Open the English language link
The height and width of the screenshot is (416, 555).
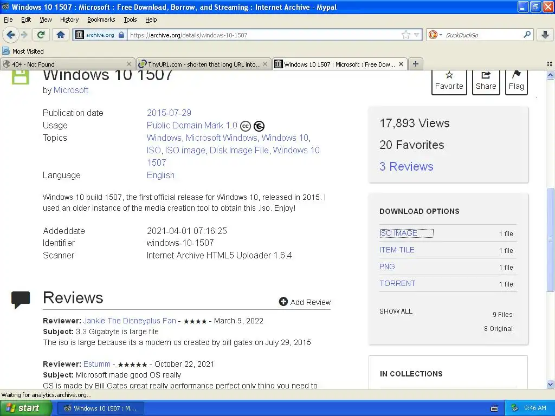[160, 175]
